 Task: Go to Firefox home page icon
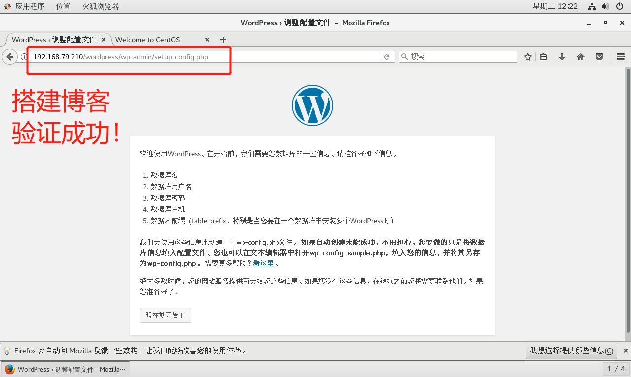[581, 57]
